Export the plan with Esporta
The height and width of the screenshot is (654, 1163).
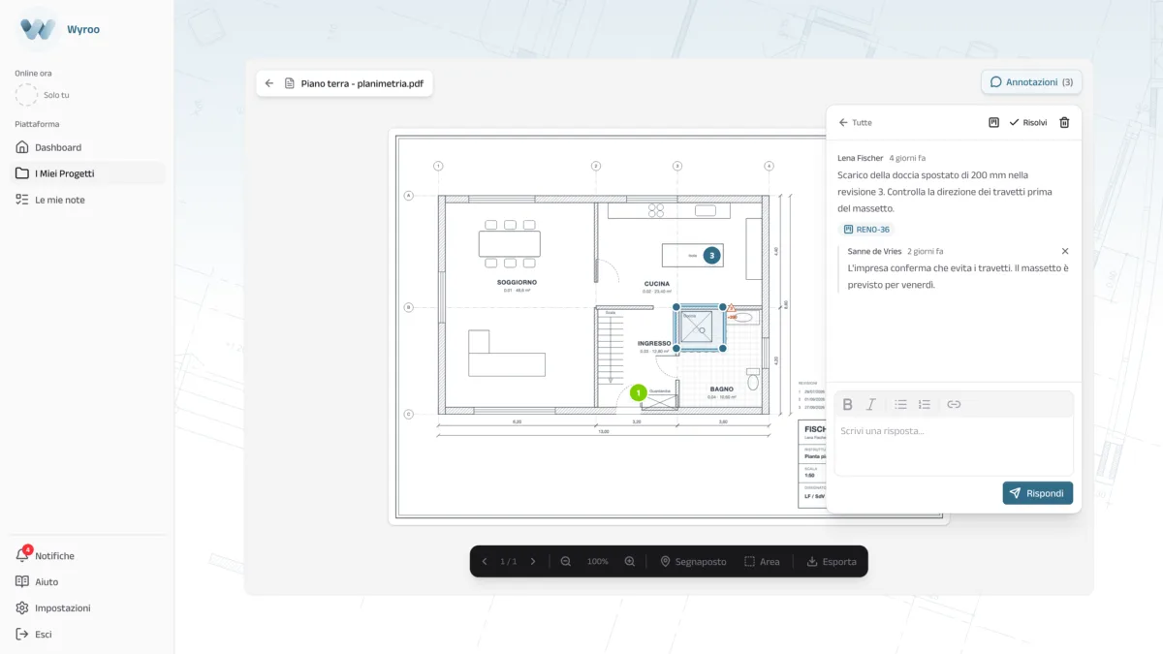point(832,562)
